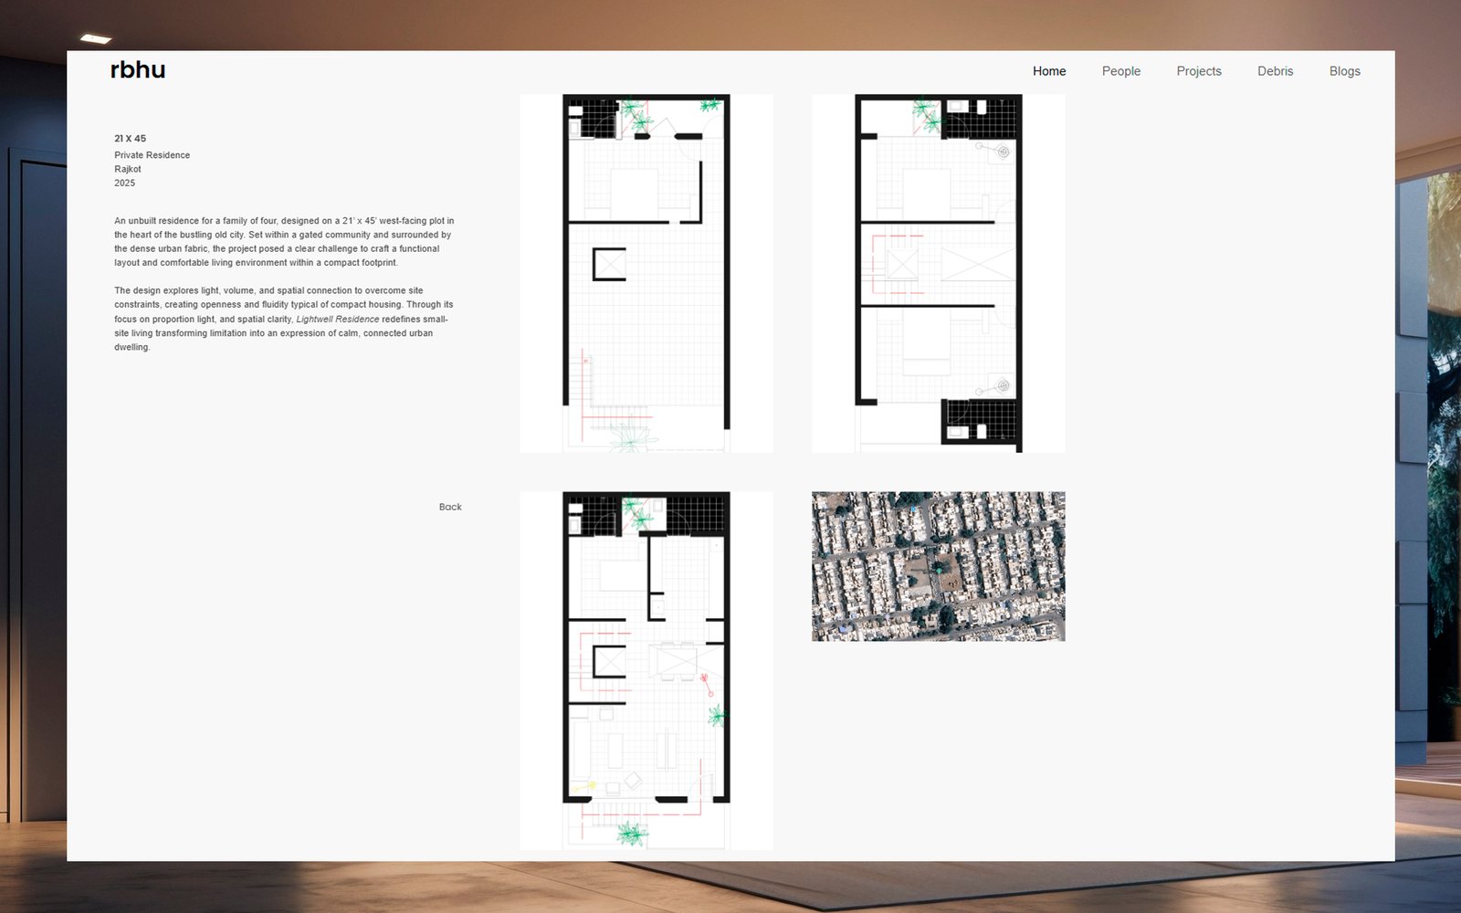Open the bottom floor plan with furniture layout
Viewport: 1461px width, 913px height.
646,671
